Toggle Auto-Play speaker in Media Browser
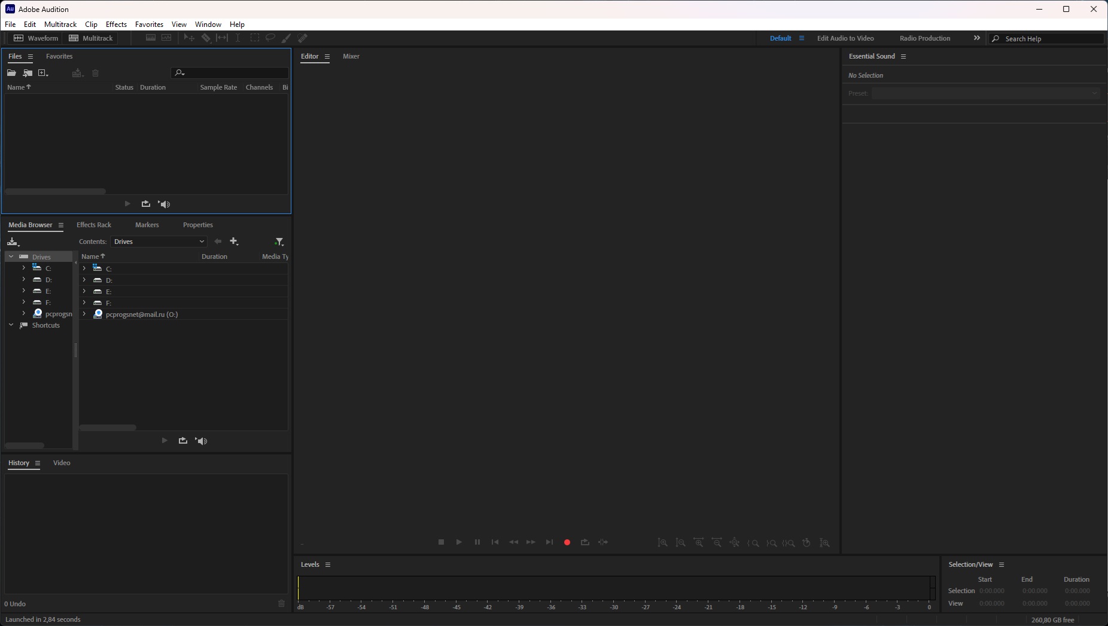Screen dimensions: 1108x626 (x=202, y=441)
